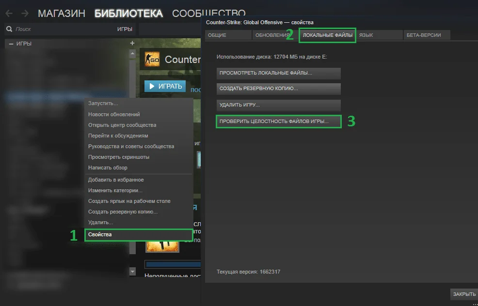Click the library scrollbar down arrow
The height and width of the screenshot is (306, 478).
pyautogui.click(x=132, y=271)
